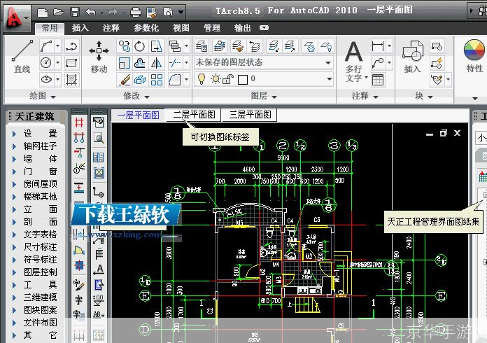Click the Erase tool in Modify panel
Viewport: 487px width, 343px height.
click(125, 80)
